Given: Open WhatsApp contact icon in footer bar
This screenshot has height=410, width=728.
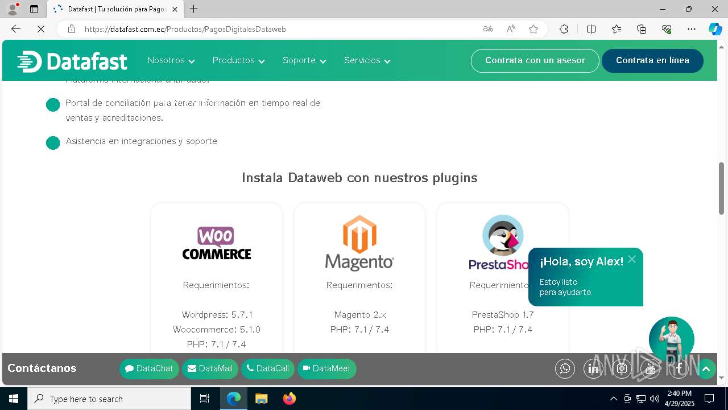Looking at the screenshot, I should [565, 369].
